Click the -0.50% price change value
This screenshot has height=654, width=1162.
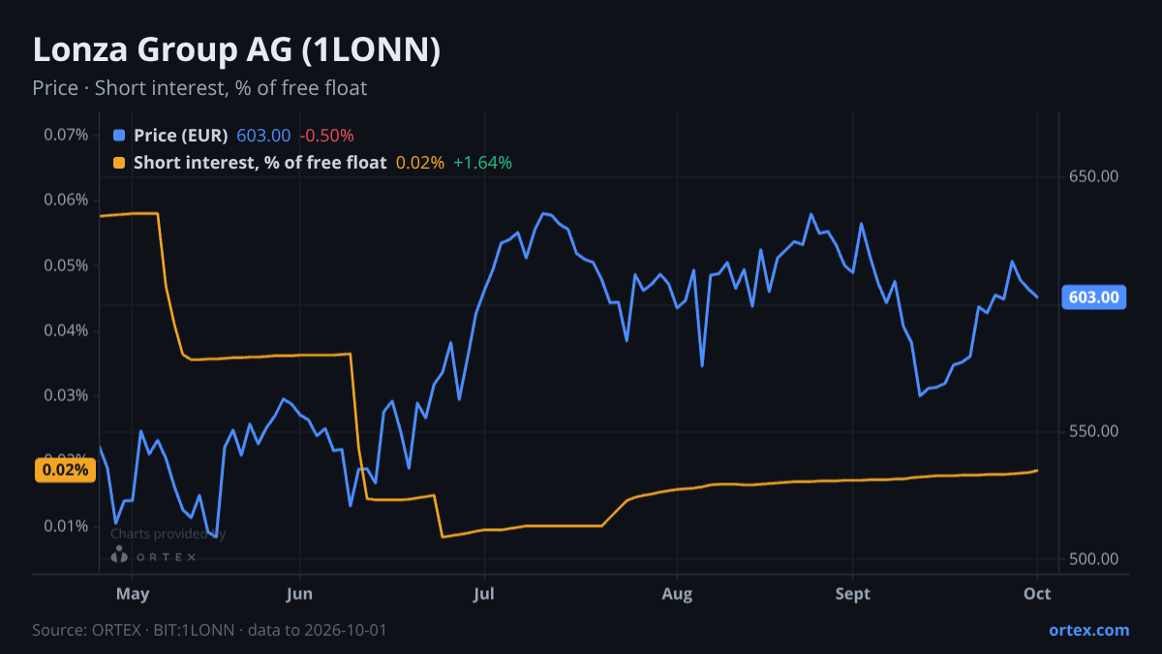326,136
